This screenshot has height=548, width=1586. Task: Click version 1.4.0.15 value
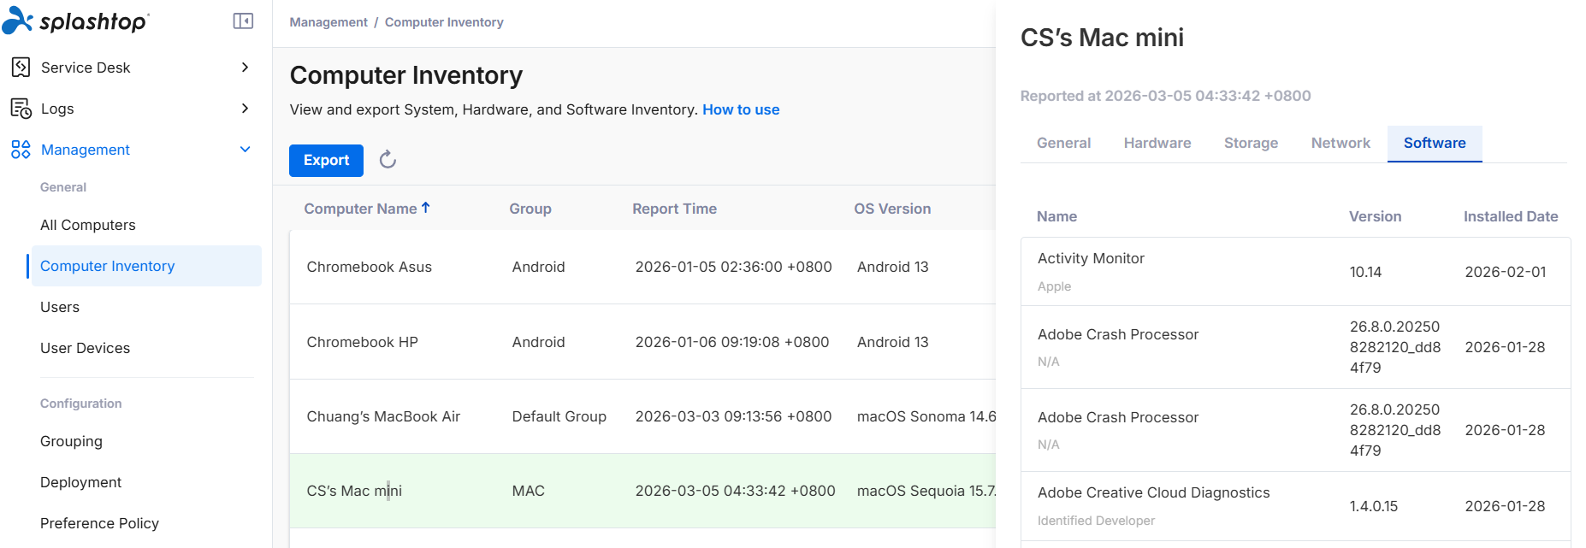tap(1374, 506)
